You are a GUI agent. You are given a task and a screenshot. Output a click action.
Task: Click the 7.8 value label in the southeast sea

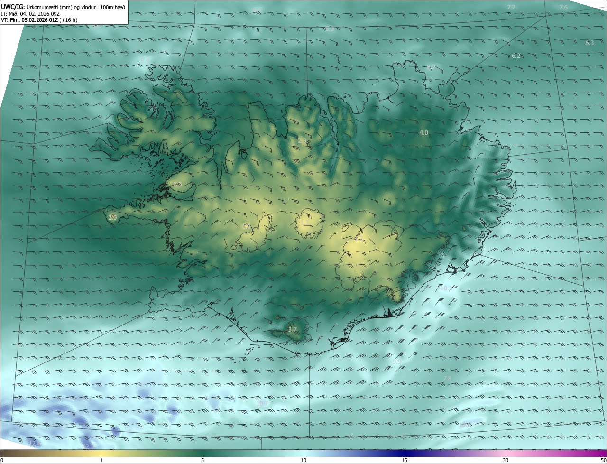pos(447,379)
